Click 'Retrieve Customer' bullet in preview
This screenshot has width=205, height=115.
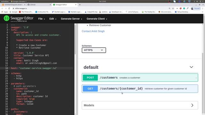pyautogui.click(x=100, y=25)
